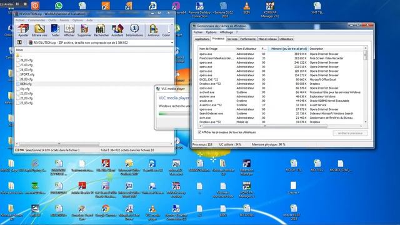
Task: Open the Aide menu in WinRAR
Action: click(x=89, y=20)
